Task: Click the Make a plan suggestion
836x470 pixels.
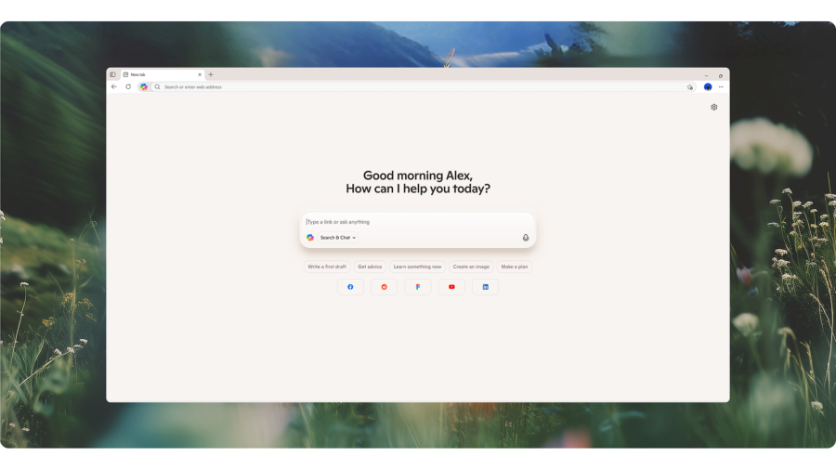Action: [x=515, y=267]
